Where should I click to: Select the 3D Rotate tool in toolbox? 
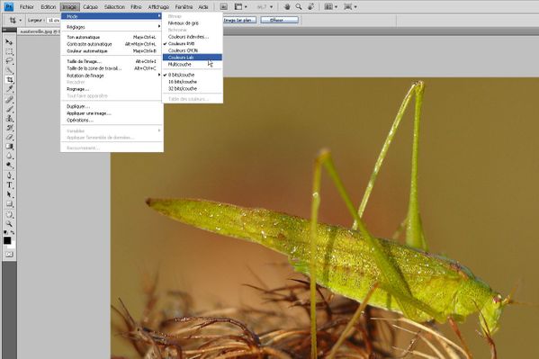point(9,214)
